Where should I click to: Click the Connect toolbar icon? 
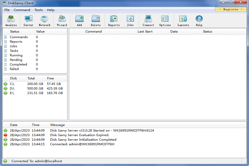tap(148, 21)
